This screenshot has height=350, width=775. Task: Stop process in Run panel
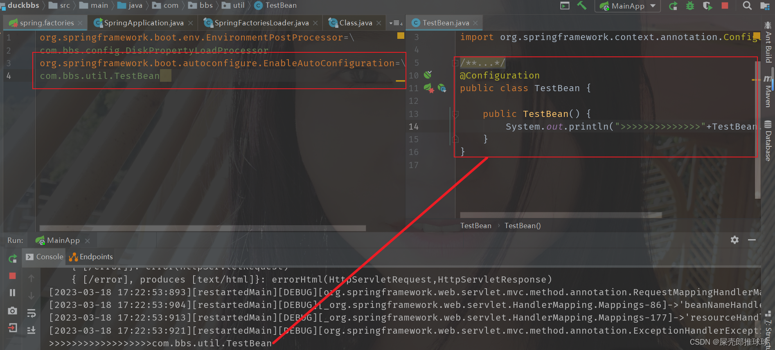(x=13, y=276)
